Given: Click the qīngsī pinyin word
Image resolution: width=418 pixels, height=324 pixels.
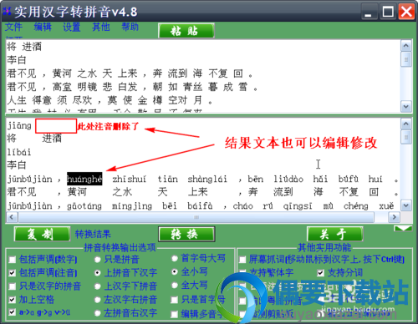Looking at the screenshot, I should click(298, 206).
